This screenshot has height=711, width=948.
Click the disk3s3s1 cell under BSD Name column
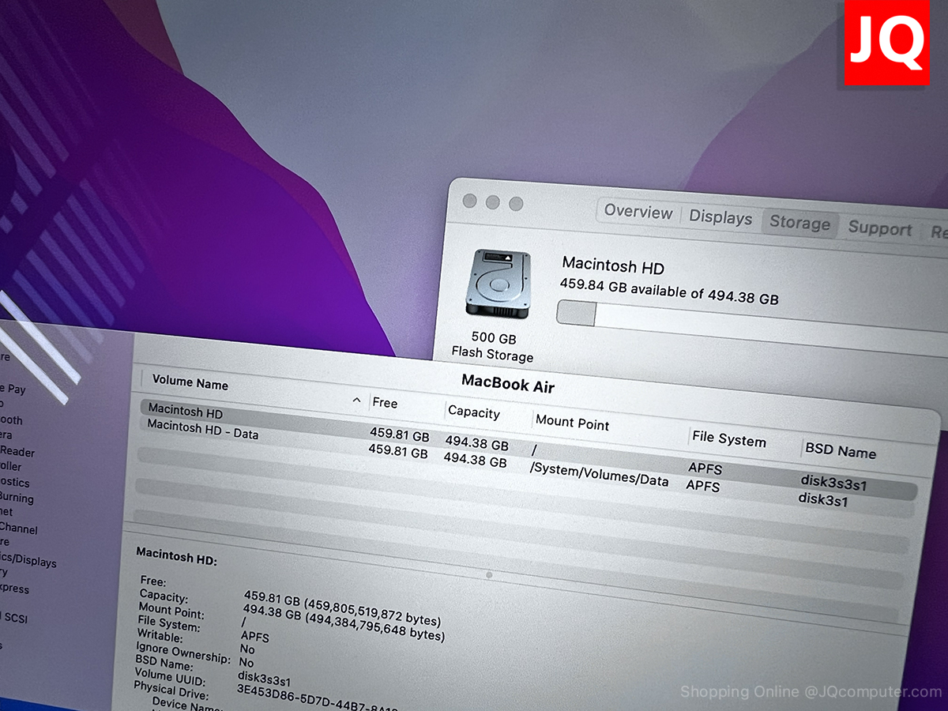833,482
